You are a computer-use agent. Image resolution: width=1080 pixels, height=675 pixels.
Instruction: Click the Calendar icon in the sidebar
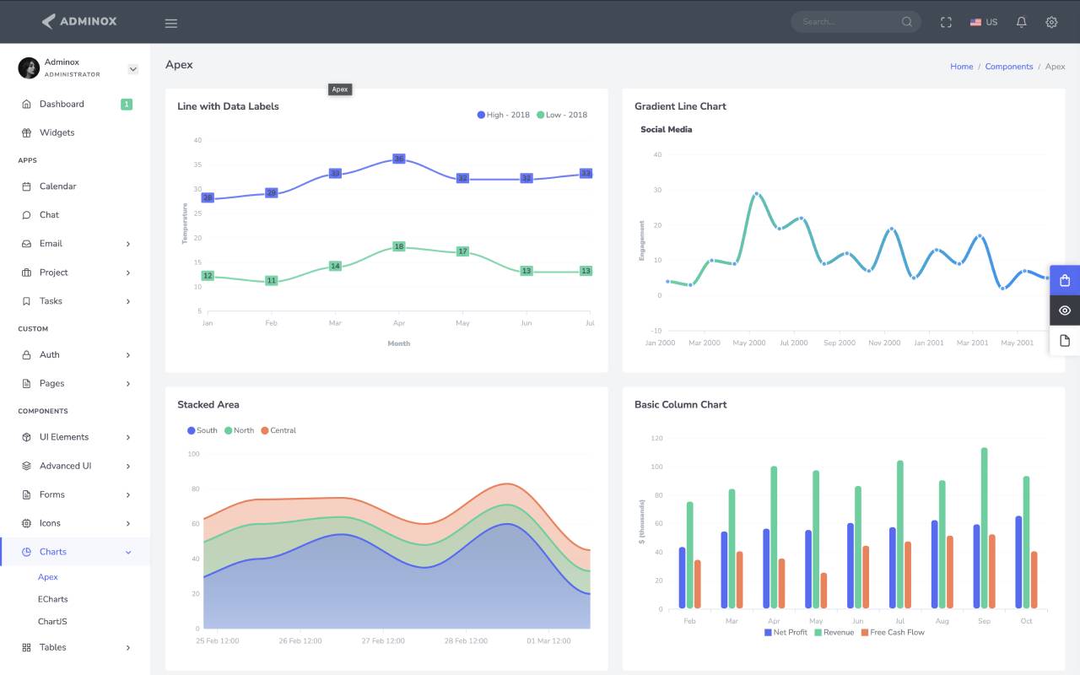(x=26, y=186)
